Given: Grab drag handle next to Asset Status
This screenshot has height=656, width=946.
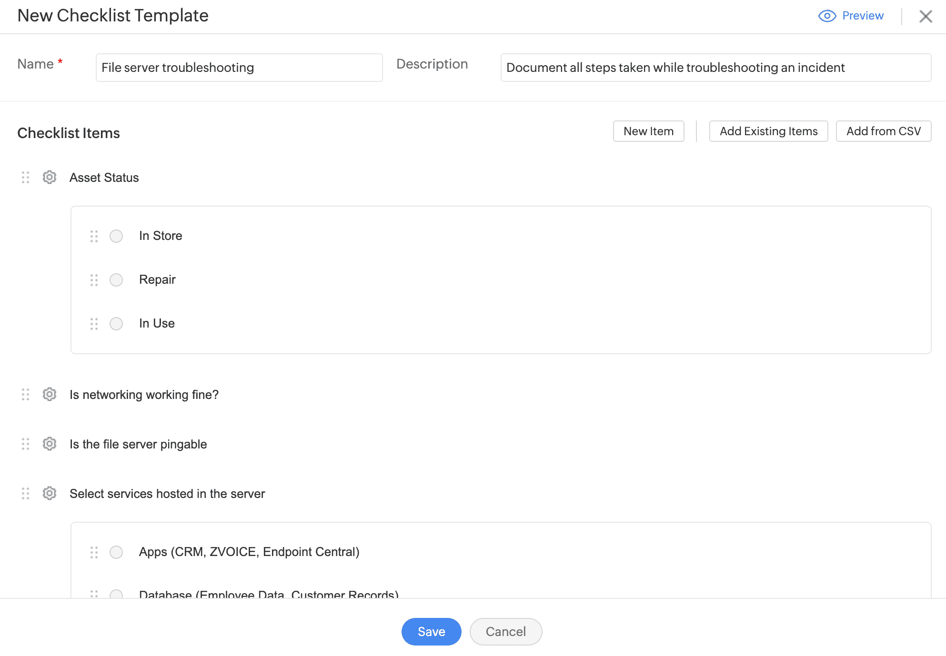Looking at the screenshot, I should click(26, 178).
